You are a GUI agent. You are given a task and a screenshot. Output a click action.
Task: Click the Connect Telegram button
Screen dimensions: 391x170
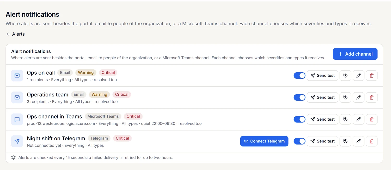tap(264, 141)
